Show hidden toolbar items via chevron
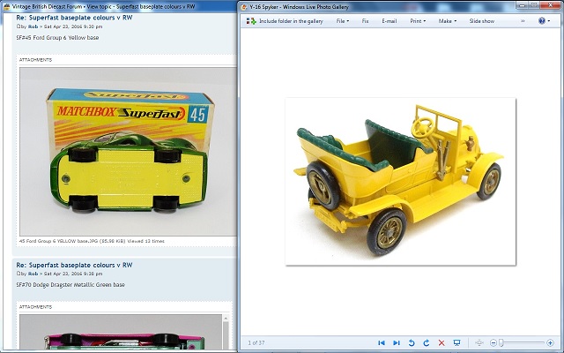Screen dimensions: 564x353 pyautogui.click(x=523, y=19)
